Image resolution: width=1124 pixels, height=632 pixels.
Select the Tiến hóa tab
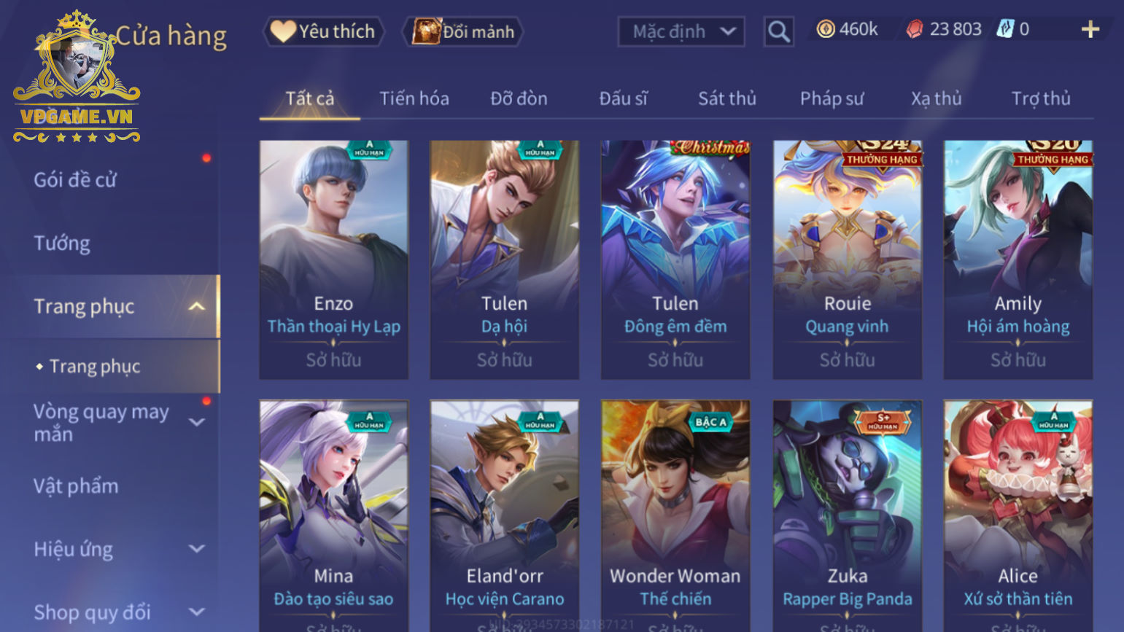coord(414,98)
